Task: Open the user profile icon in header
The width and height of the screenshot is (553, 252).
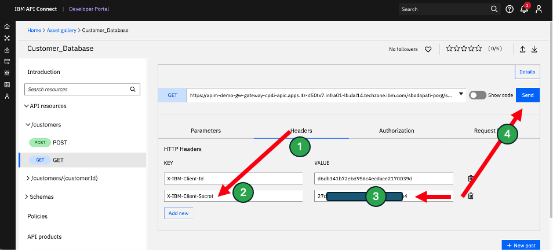Action: (x=539, y=9)
